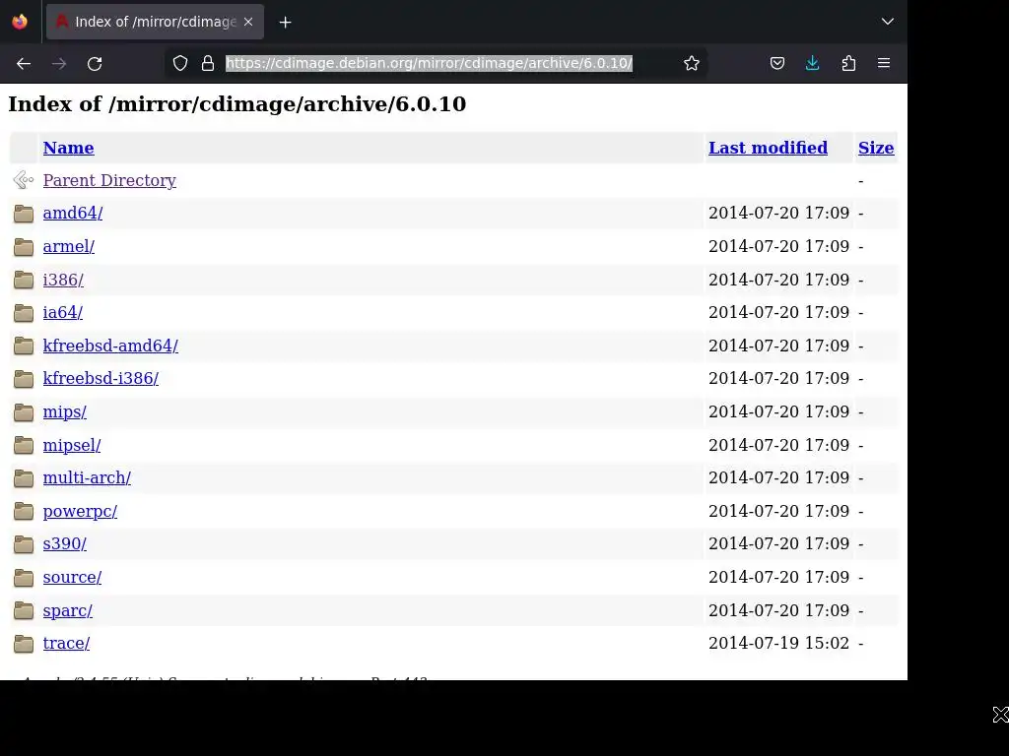Click the Parent Directory back-arrow icon

pos(24,180)
